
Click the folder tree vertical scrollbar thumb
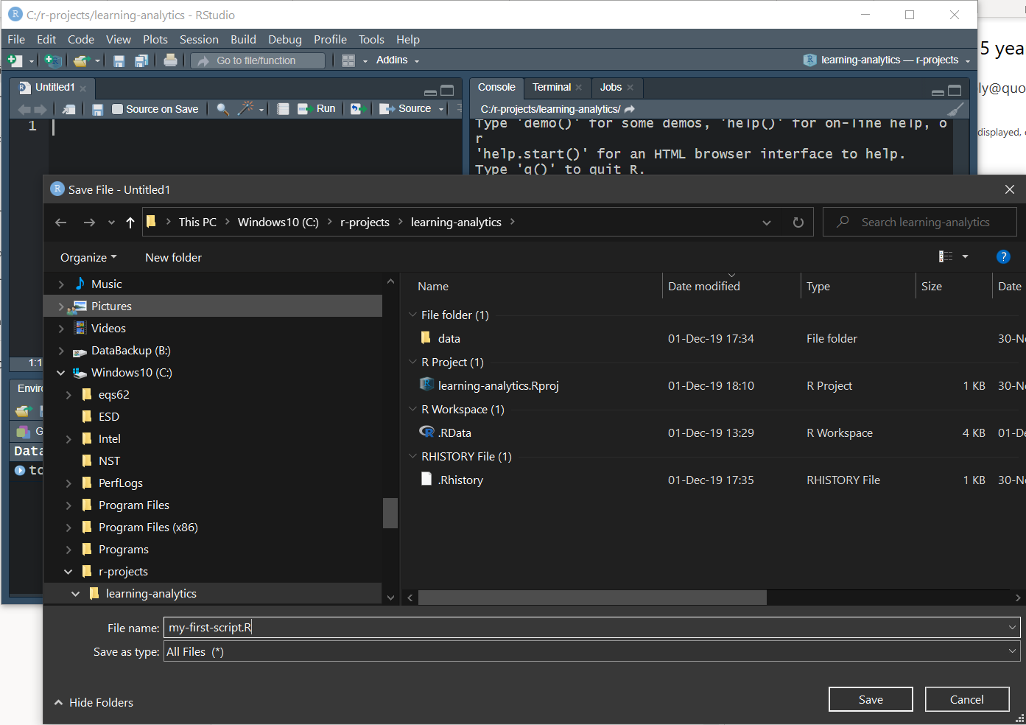tap(390, 514)
